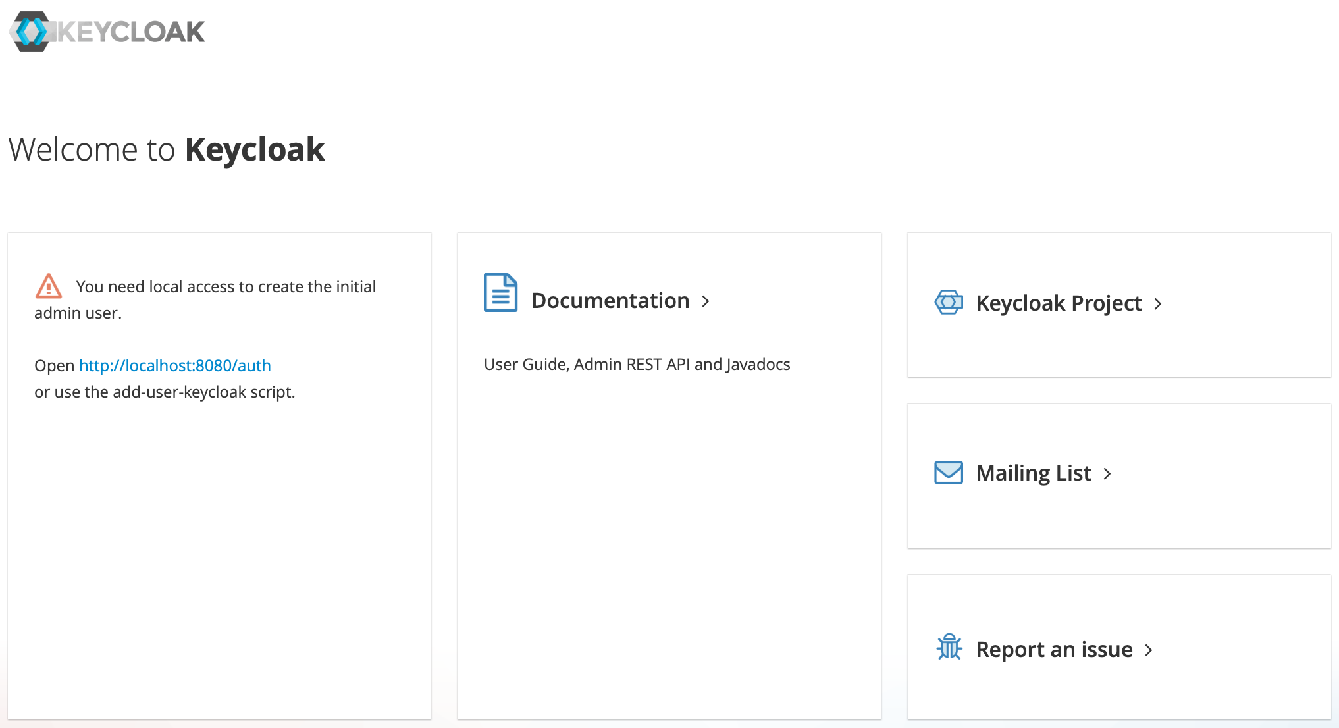This screenshot has width=1339, height=728.
Task: Click 'You need local access' warning text
Action: pos(205,299)
